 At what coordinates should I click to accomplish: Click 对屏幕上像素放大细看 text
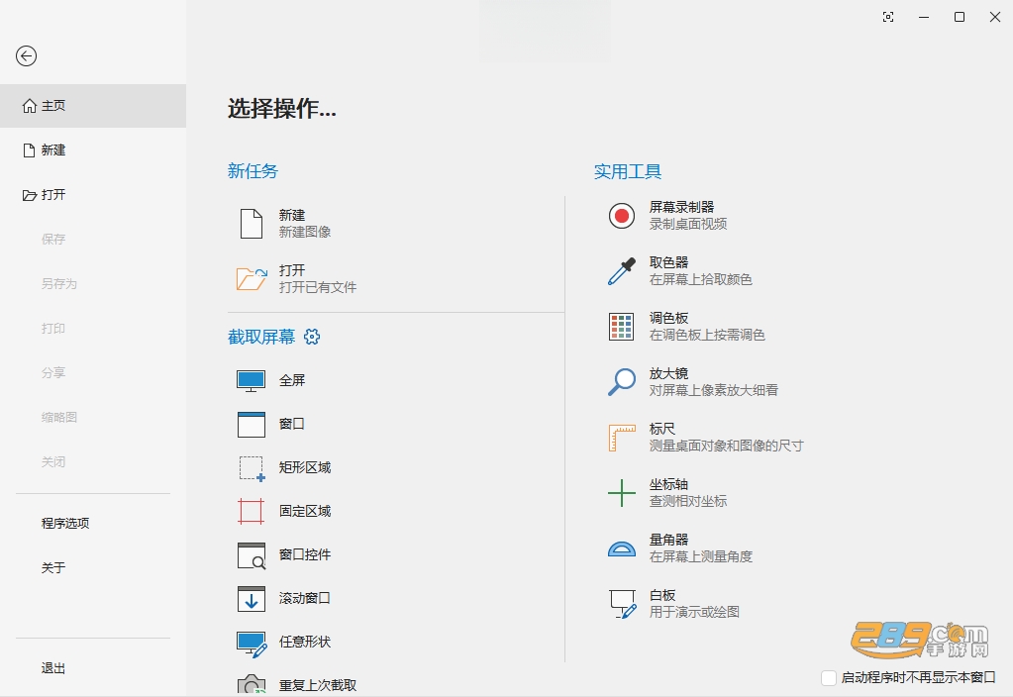click(x=714, y=390)
